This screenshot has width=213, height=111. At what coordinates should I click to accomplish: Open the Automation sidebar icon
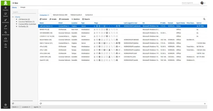pyautogui.click(x=6, y=21)
